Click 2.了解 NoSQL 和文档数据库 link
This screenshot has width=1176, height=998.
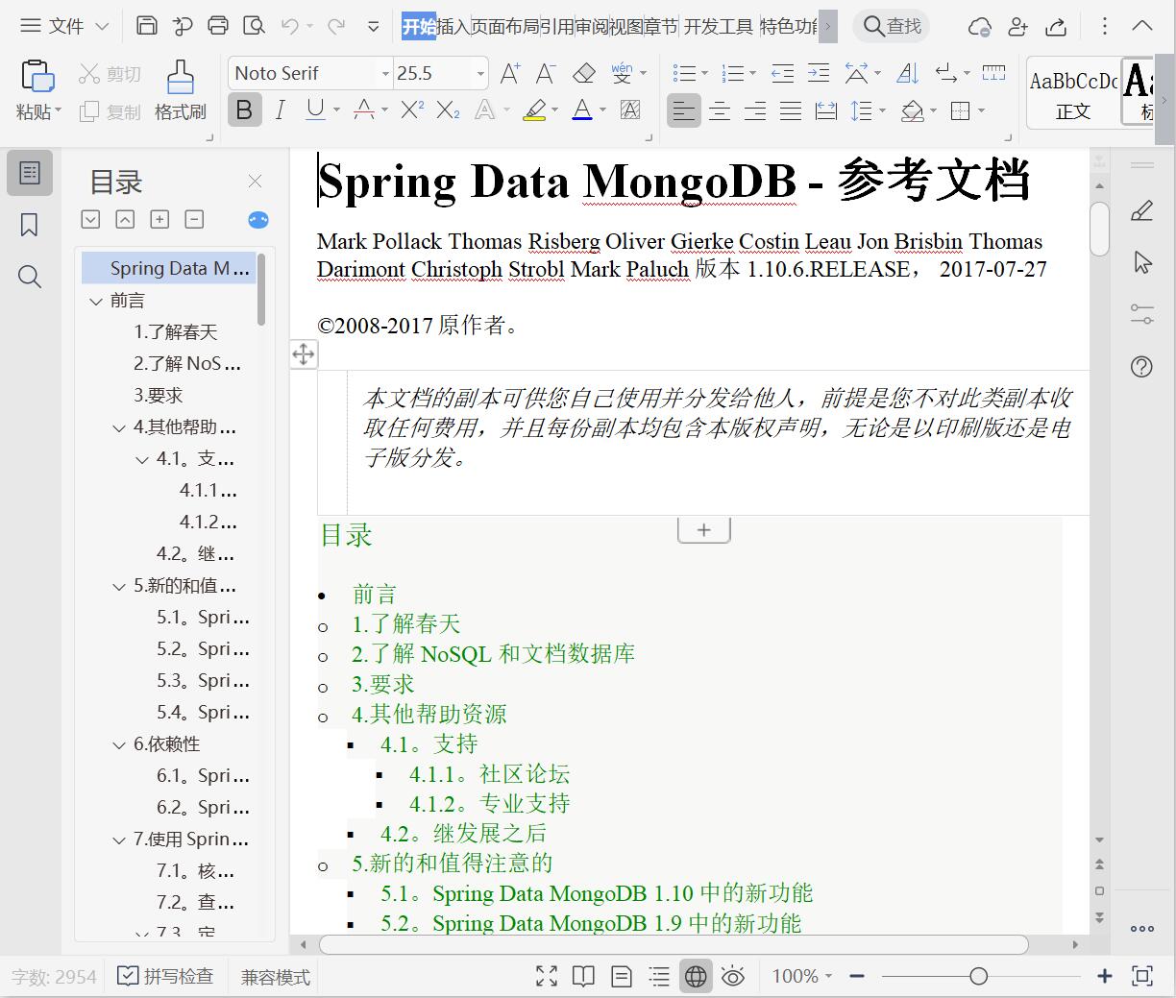point(493,654)
